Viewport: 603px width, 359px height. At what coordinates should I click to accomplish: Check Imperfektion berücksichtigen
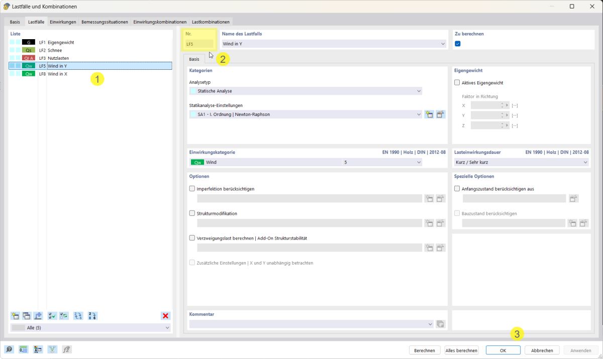192,189
